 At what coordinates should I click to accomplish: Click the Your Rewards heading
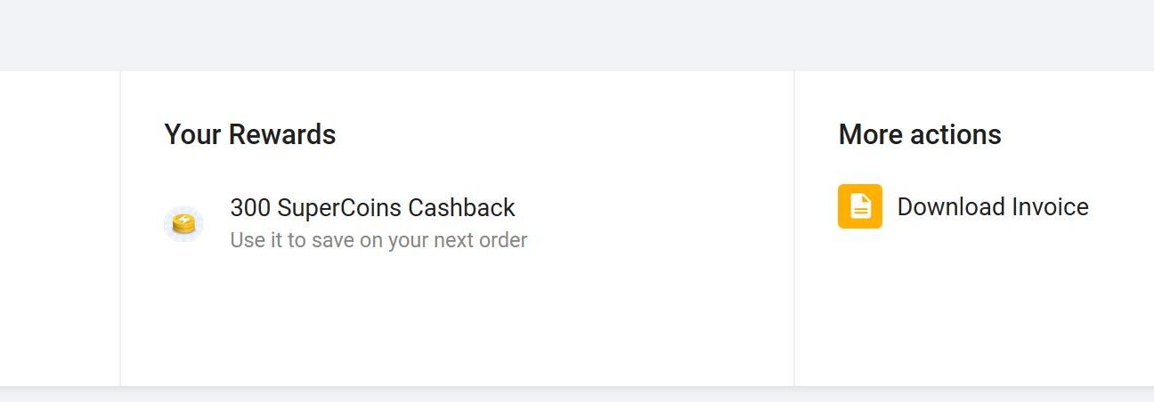tap(250, 134)
